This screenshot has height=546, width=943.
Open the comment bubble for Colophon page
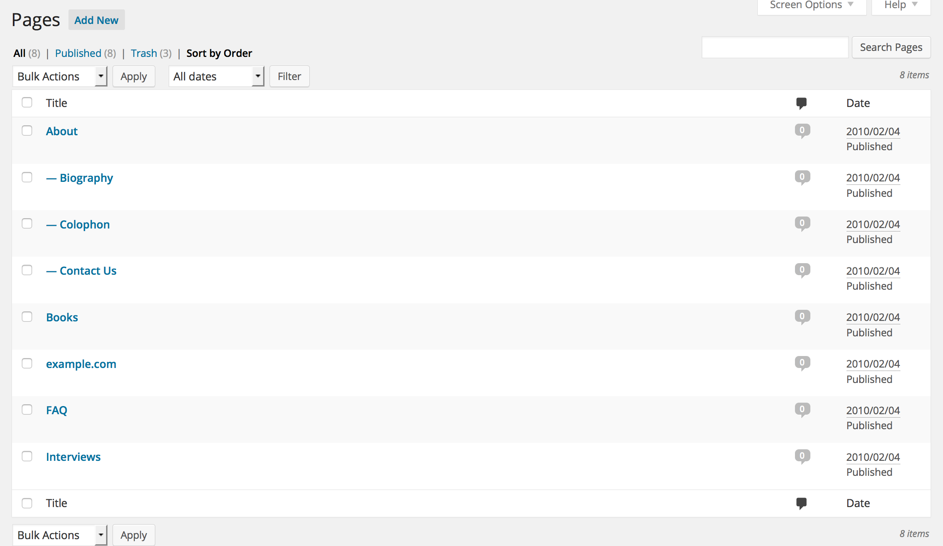pyautogui.click(x=802, y=223)
